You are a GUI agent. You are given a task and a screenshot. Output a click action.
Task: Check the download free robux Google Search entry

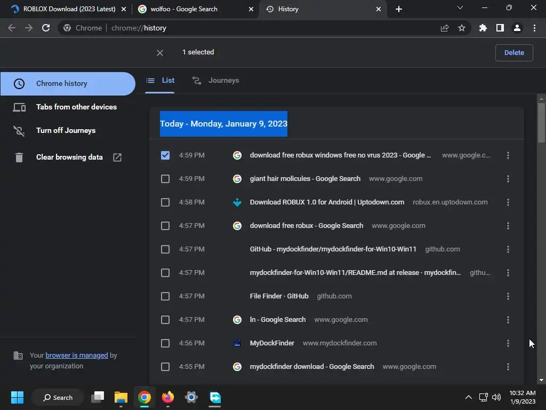coord(165,226)
